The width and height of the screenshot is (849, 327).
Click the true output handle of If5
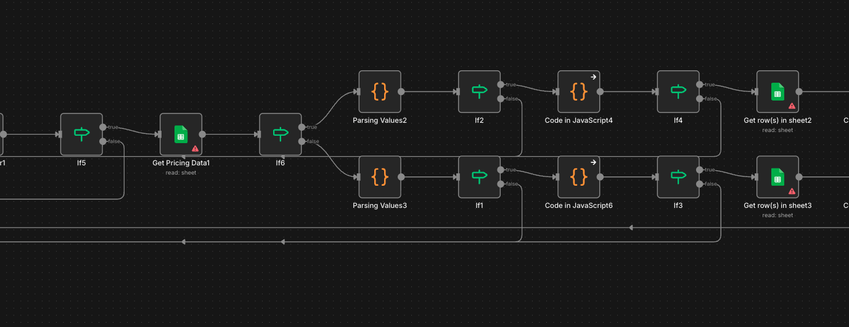(x=103, y=127)
